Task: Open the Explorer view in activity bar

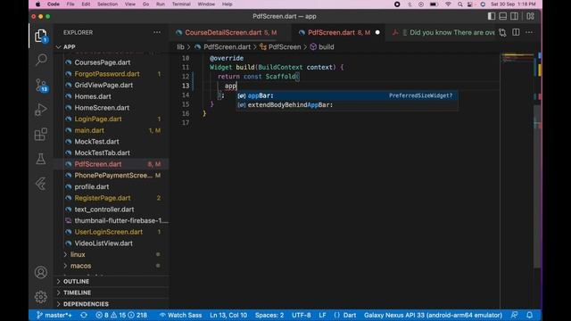Action: point(41,36)
